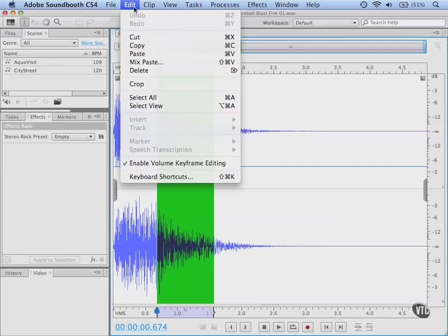Save the effects rack preset icon
This screenshot has width=448, height=336.
[101, 137]
